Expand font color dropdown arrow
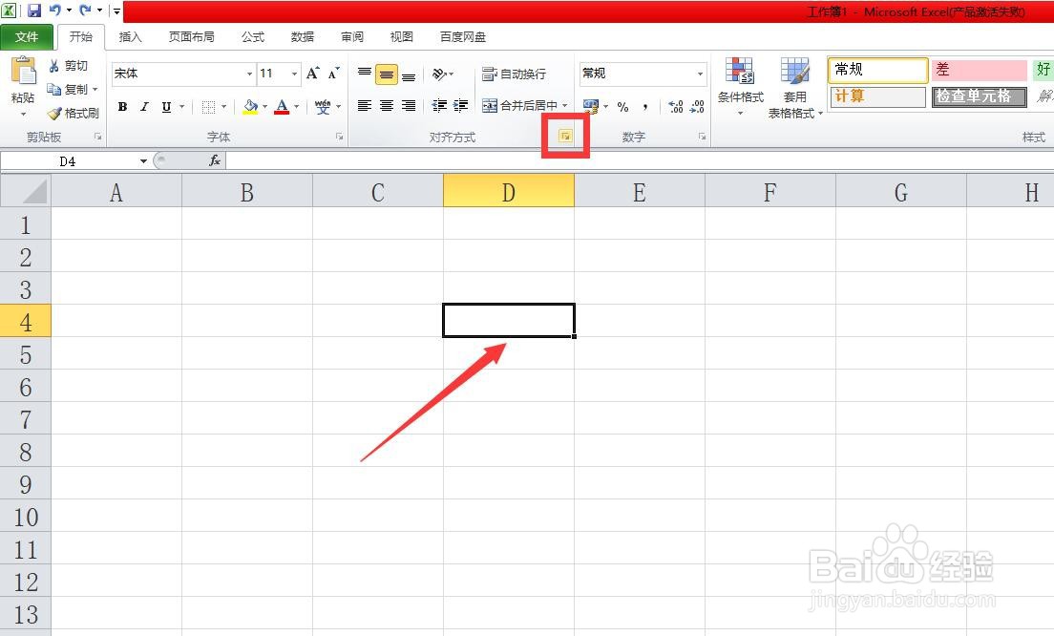Viewport: 1054px width, 636px height. click(x=296, y=106)
